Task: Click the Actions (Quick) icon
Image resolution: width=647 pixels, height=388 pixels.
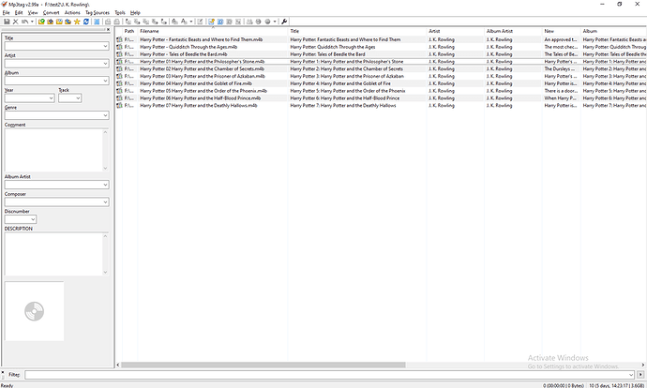Action: point(184,22)
